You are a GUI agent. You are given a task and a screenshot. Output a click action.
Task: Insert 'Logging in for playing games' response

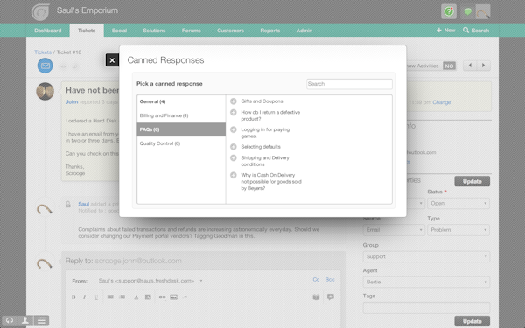234,129
